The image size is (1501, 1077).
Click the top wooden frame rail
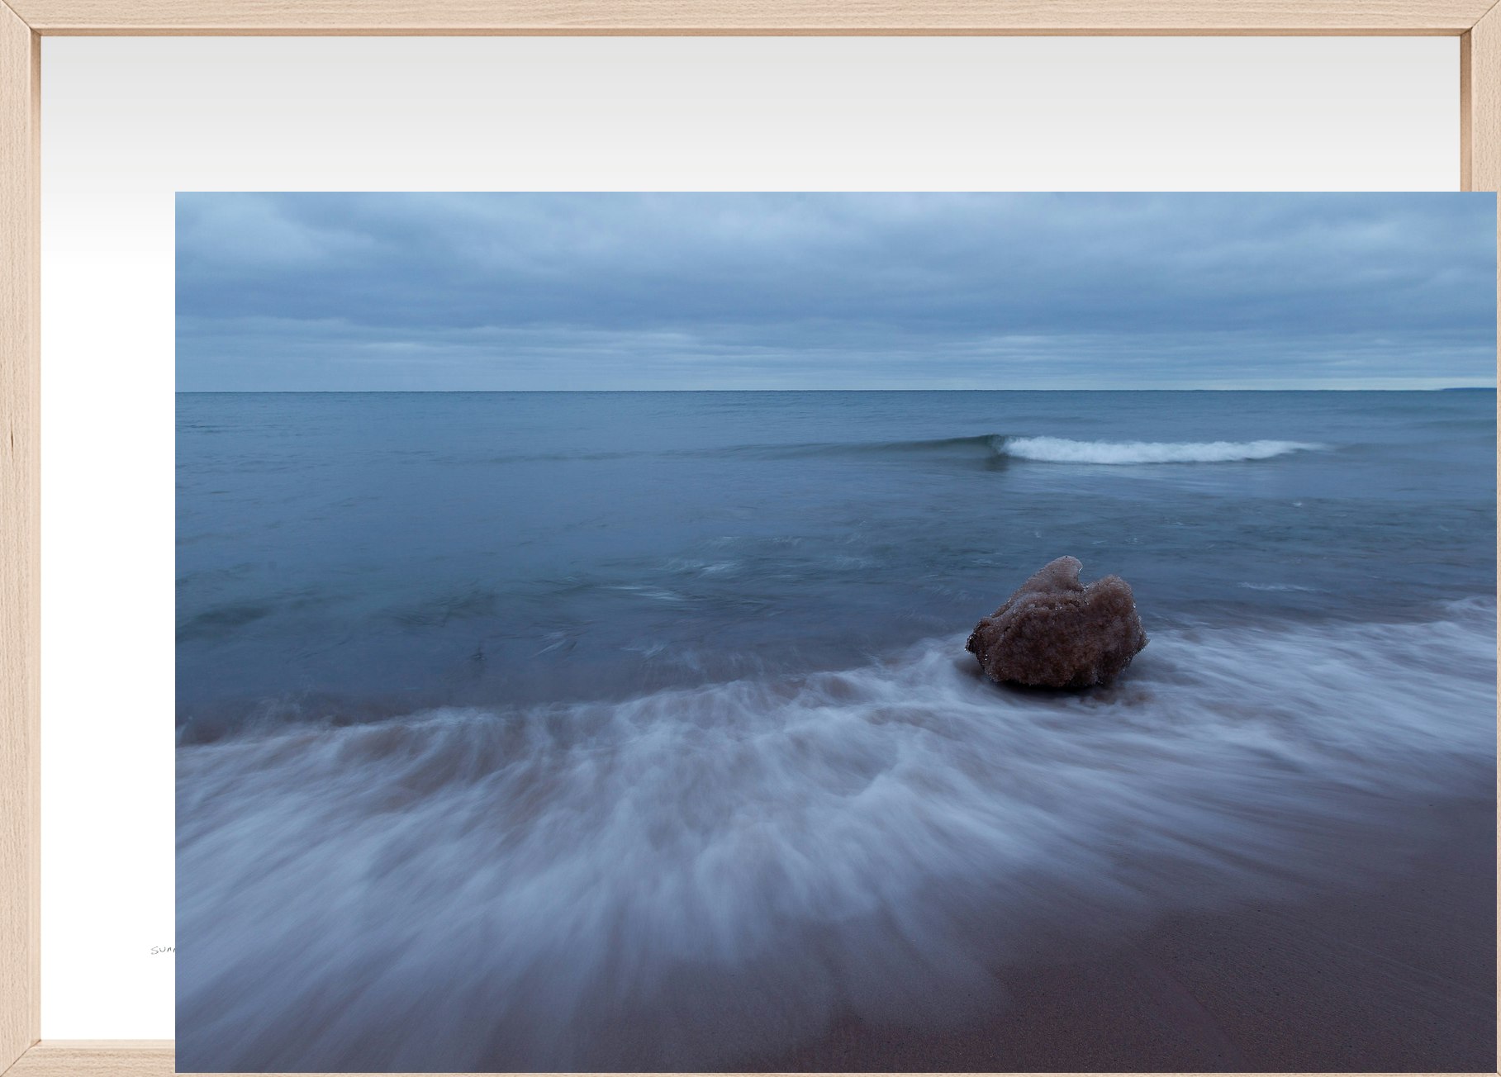click(743, 15)
